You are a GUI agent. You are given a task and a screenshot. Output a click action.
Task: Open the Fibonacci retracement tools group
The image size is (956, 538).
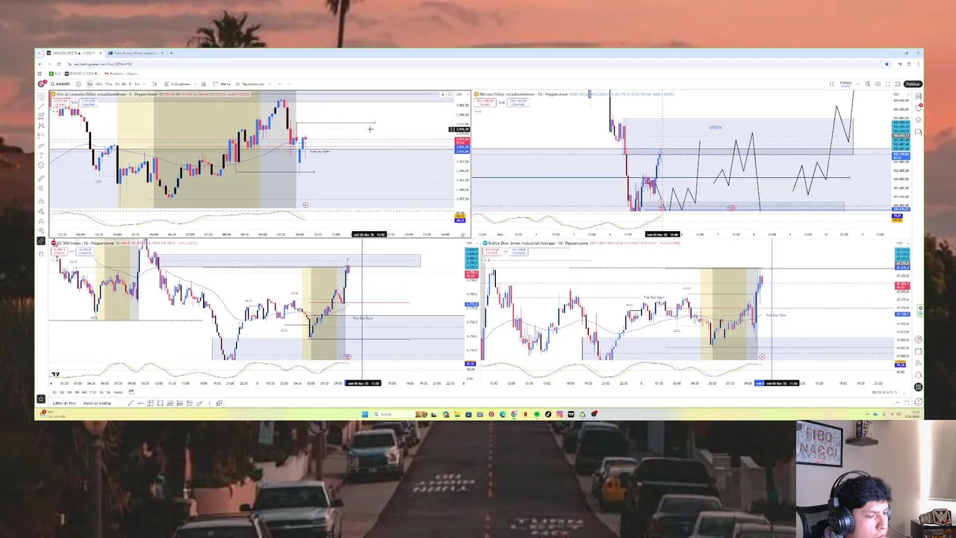click(x=41, y=116)
